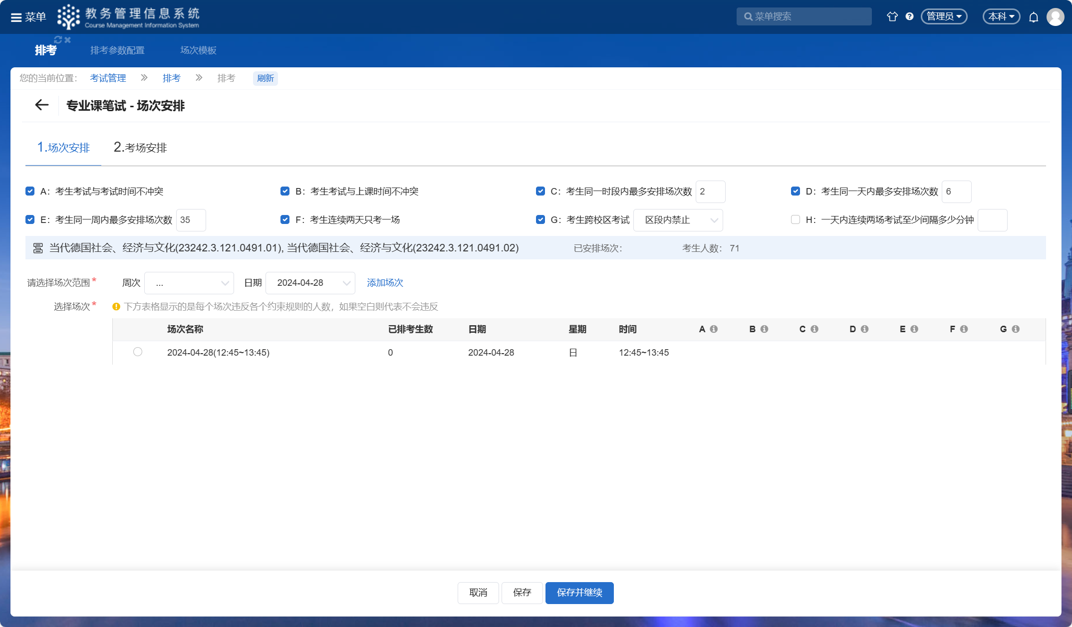Click the shirt theme icon
Screen dimensions: 1072x627
pyautogui.click(x=892, y=16)
